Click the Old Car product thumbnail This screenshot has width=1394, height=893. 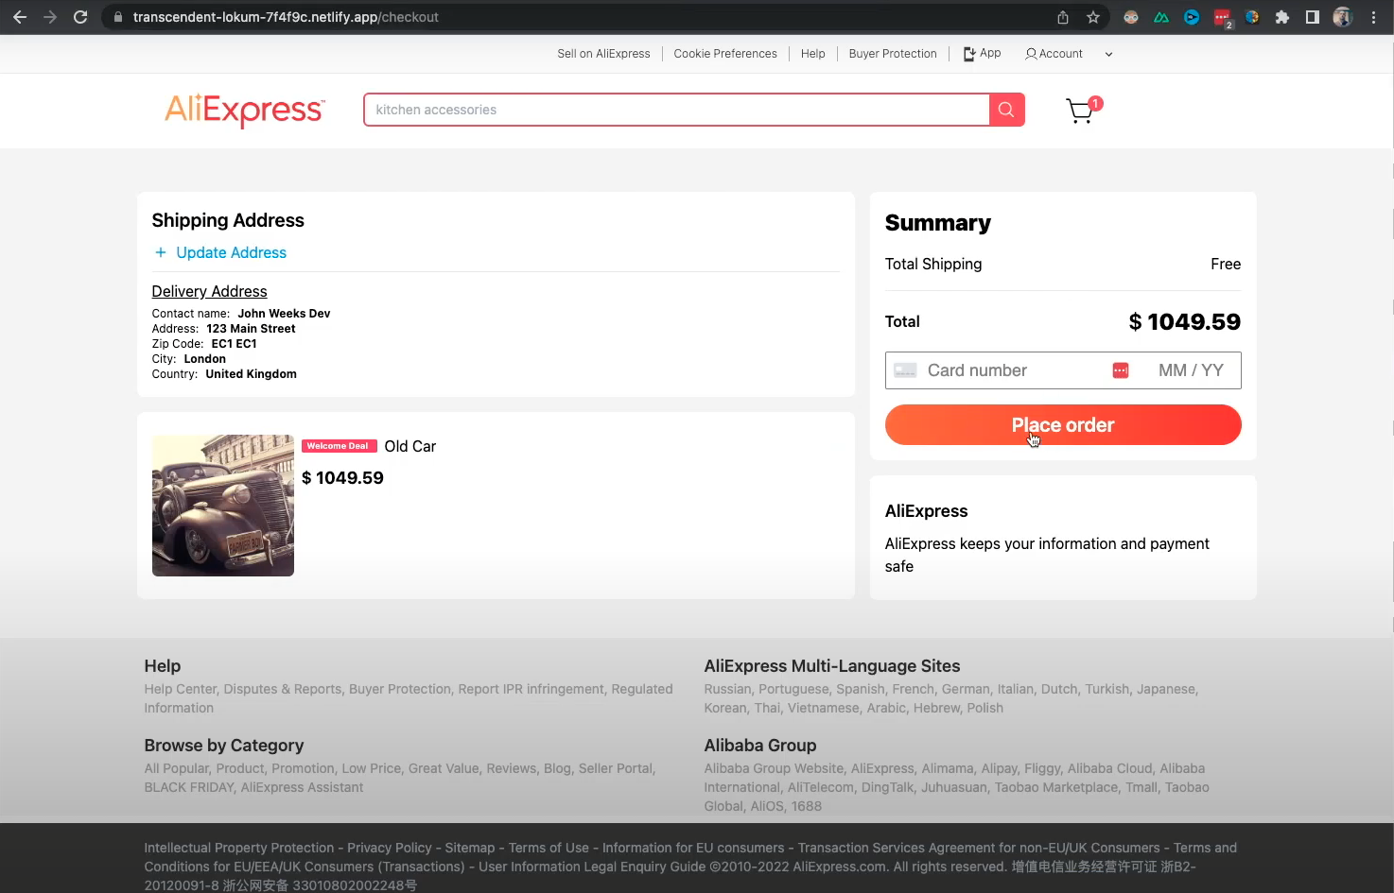click(223, 506)
